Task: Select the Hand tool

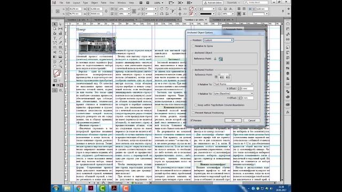Action: pos(55,66)
